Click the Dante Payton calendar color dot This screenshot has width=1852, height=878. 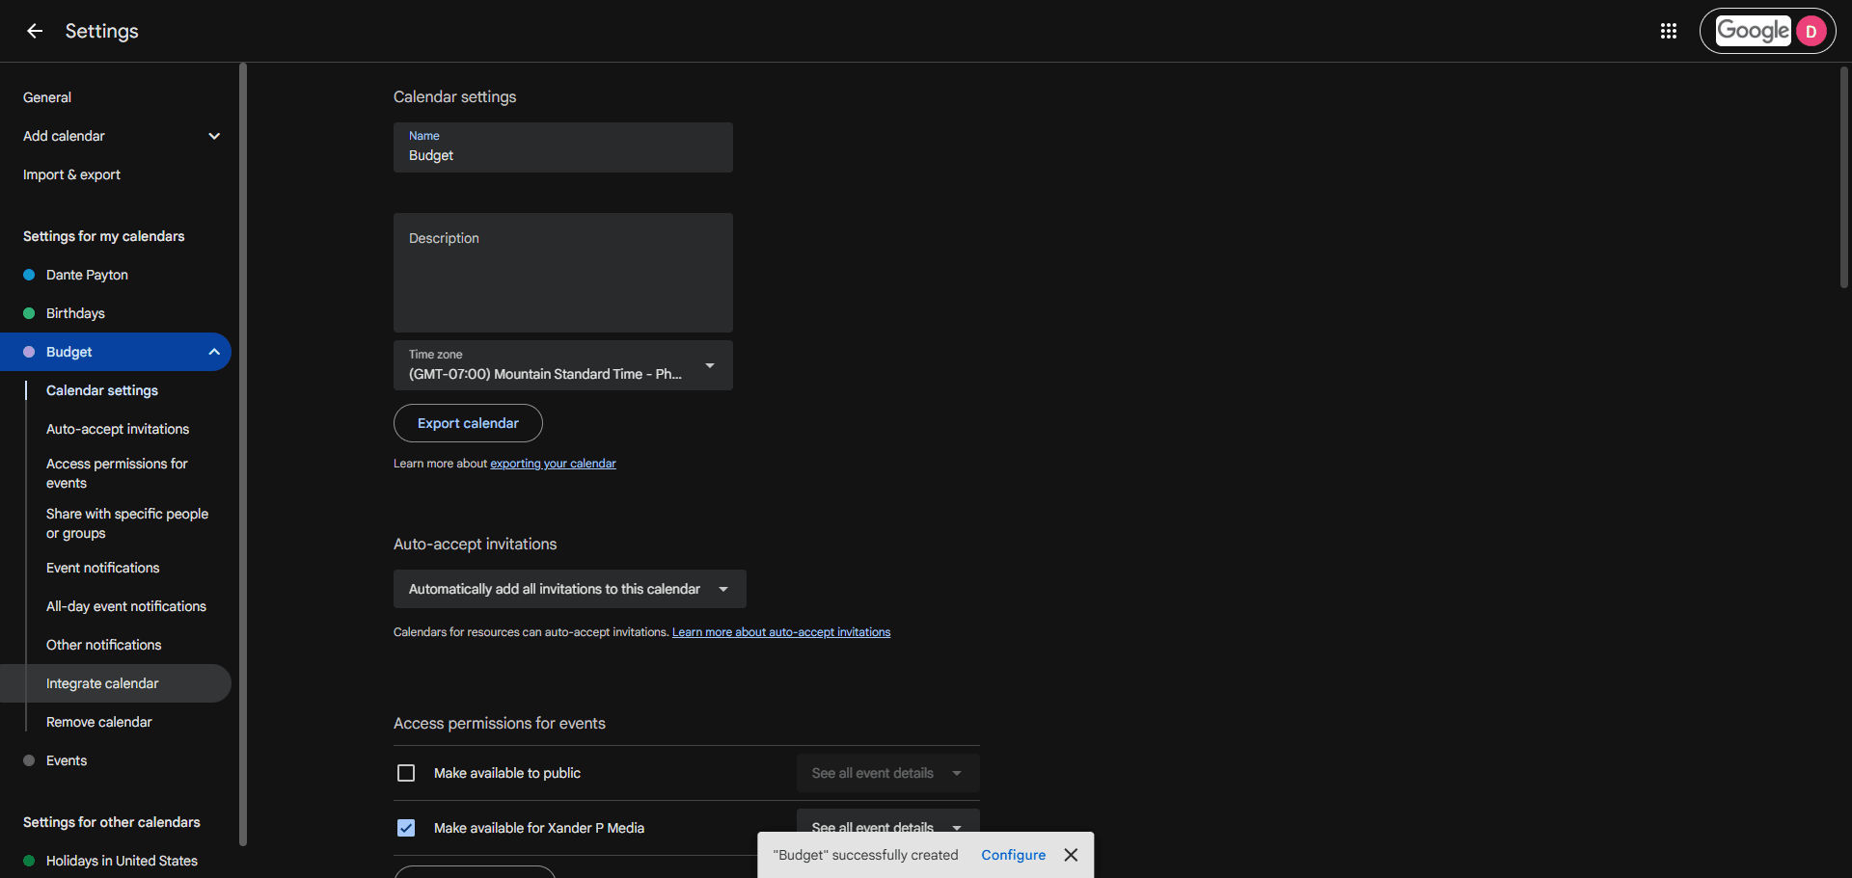tap(29, 275)
